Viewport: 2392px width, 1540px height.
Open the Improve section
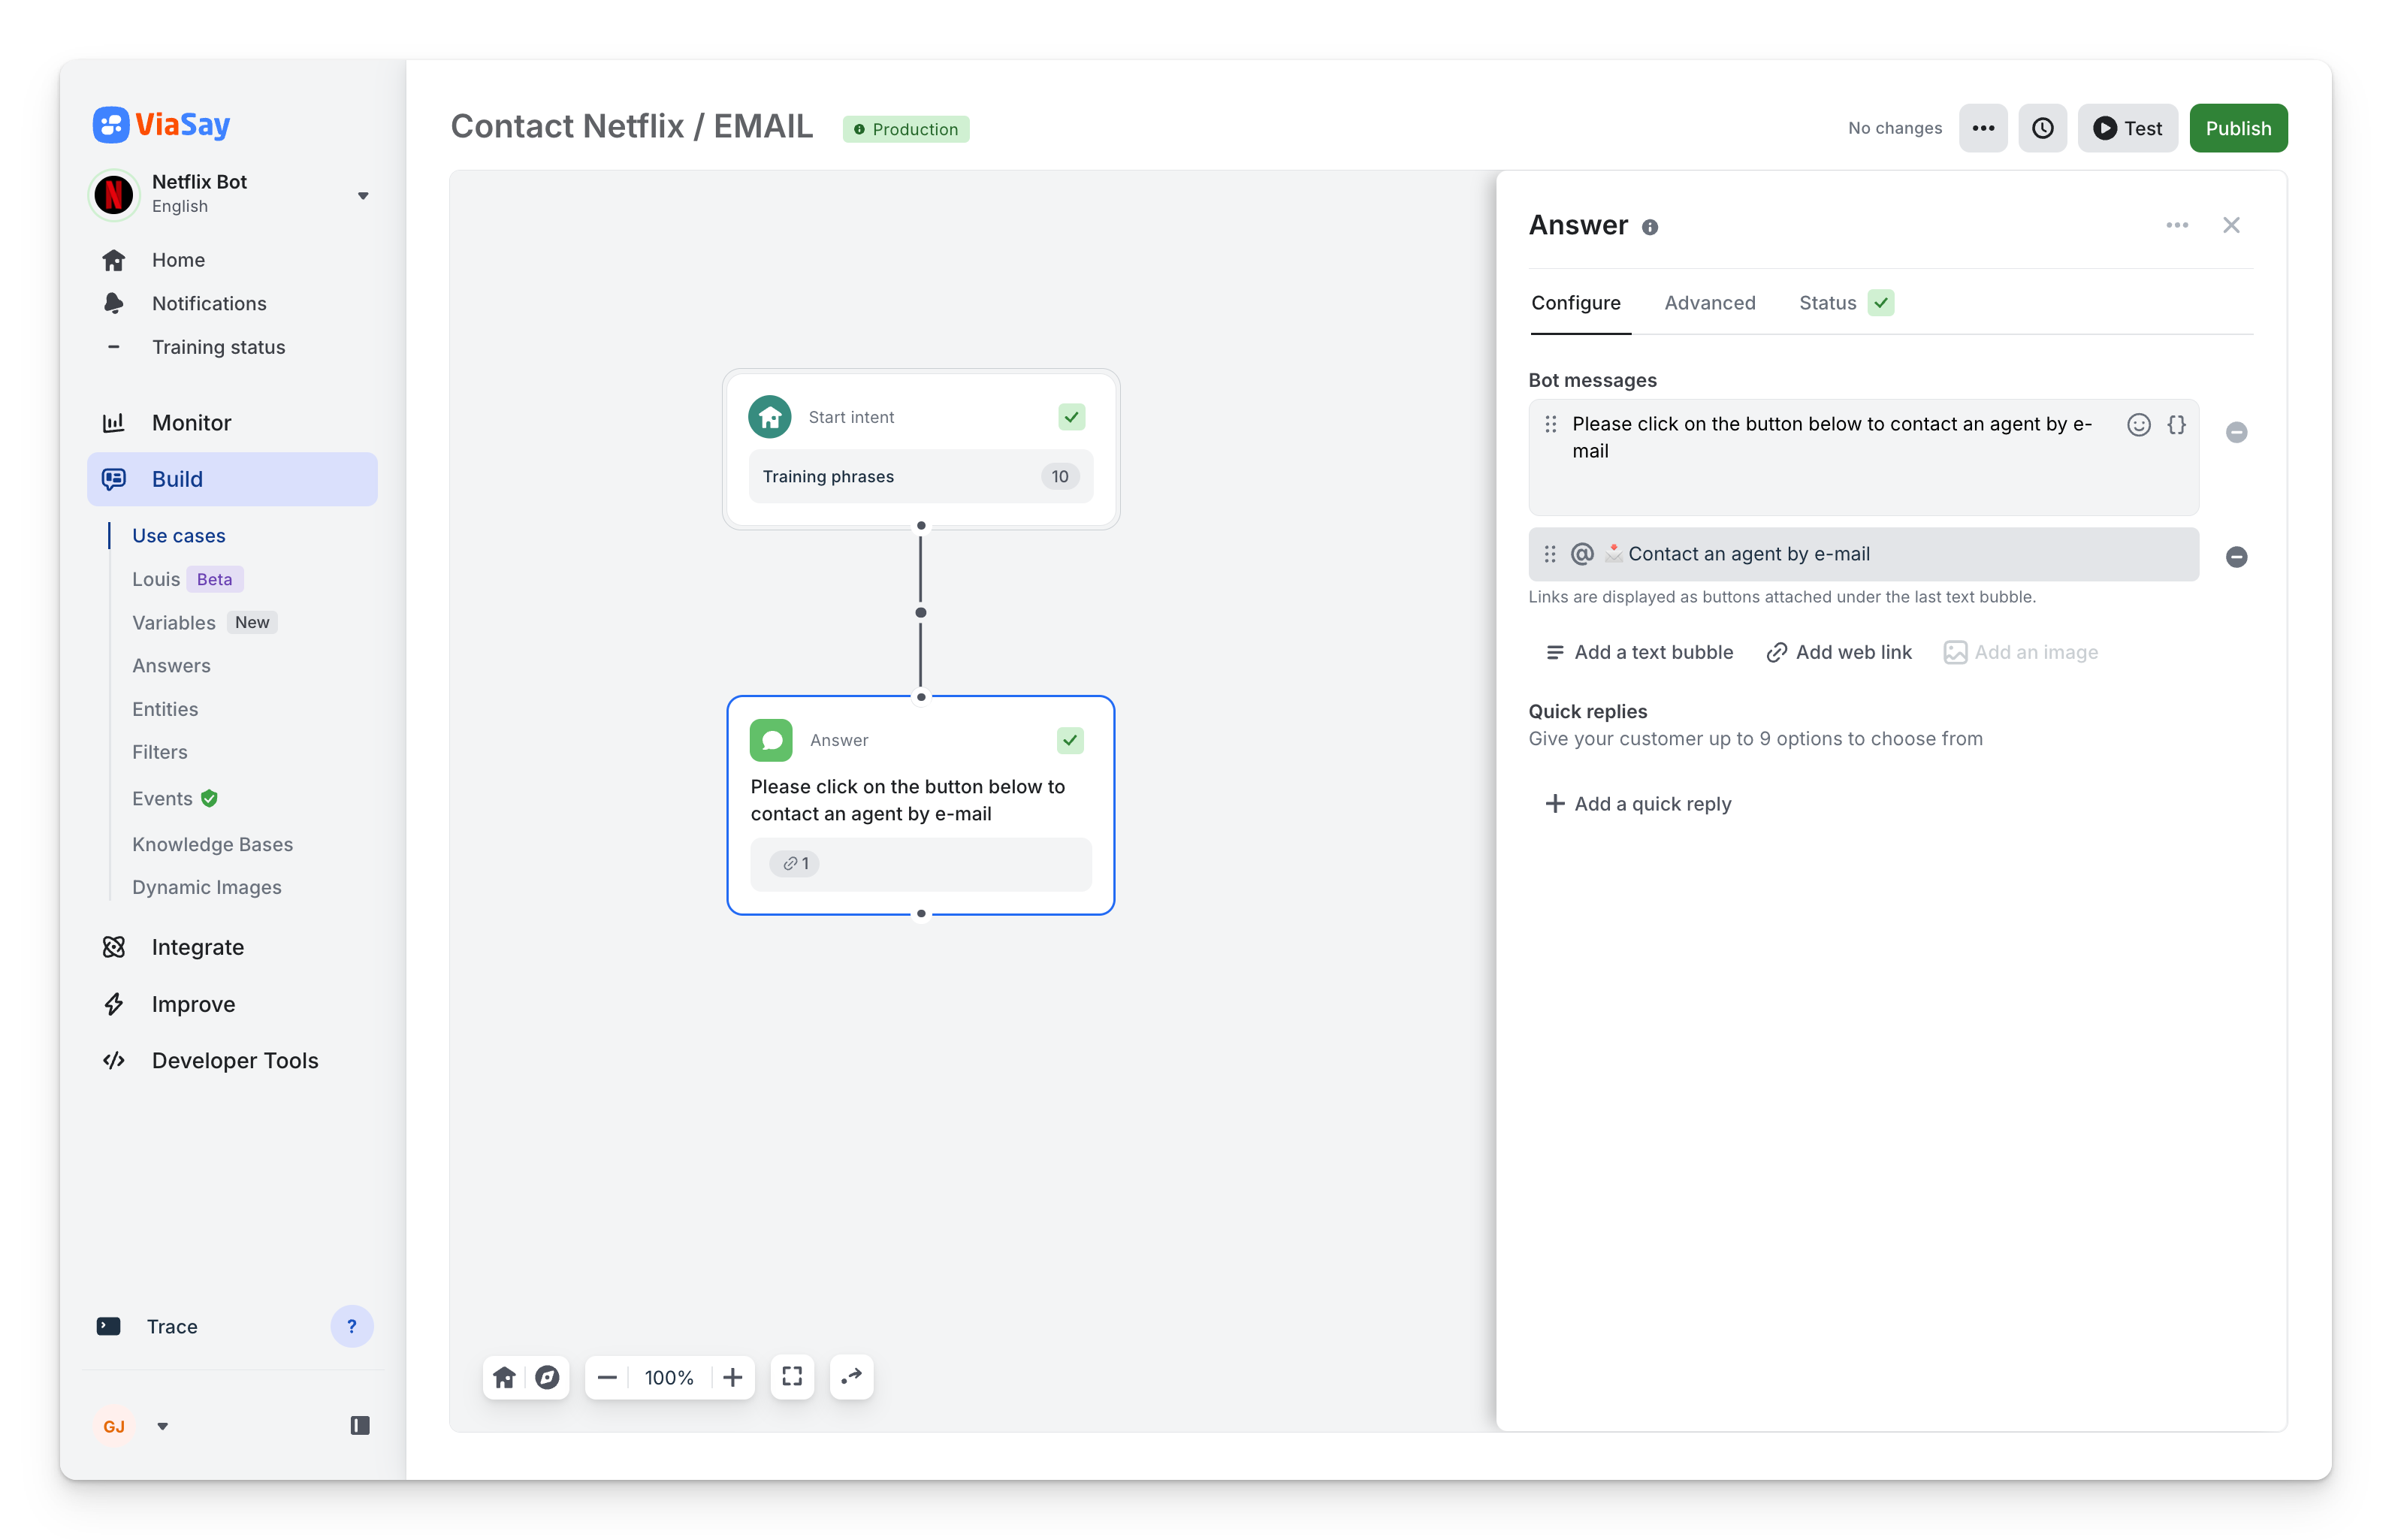click(x=193, y=1004)
